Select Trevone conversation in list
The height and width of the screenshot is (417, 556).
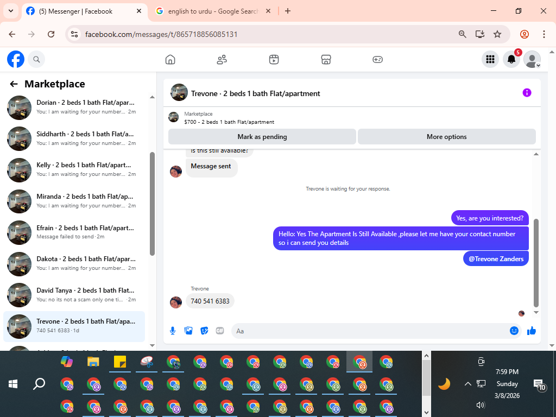coord(75,326)
